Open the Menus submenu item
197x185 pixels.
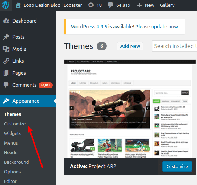(x=11, y=143)
